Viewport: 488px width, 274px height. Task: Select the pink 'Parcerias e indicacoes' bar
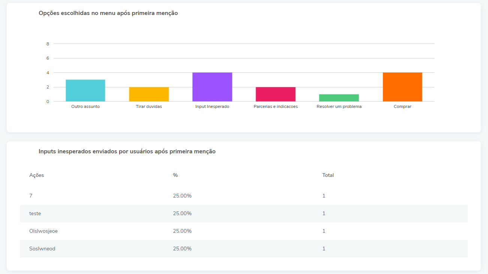(x=275, y=94)
